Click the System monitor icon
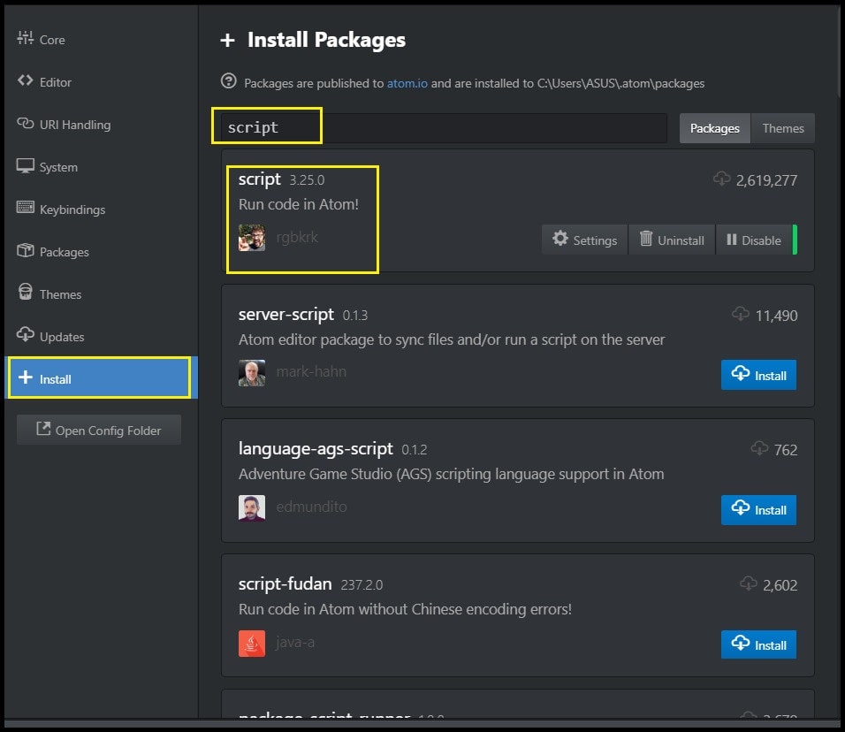845x732 pixels. click(x=25, y=166)
